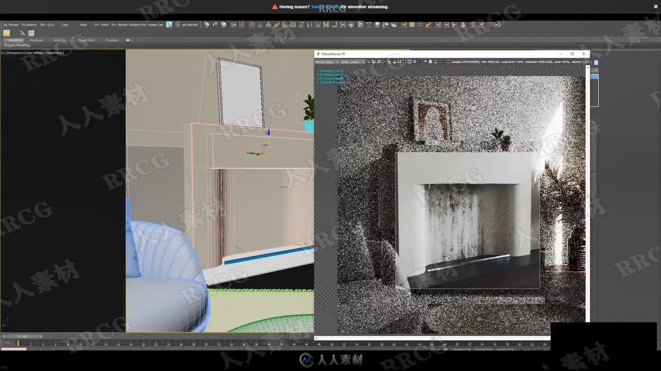Toggle the Edged Faces viewport shading label
661x371 pixels.
(x=55, y=53)
